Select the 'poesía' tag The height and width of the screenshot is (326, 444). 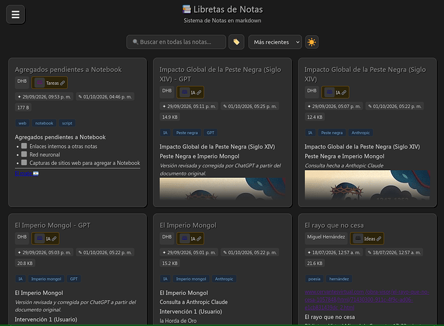314,279
